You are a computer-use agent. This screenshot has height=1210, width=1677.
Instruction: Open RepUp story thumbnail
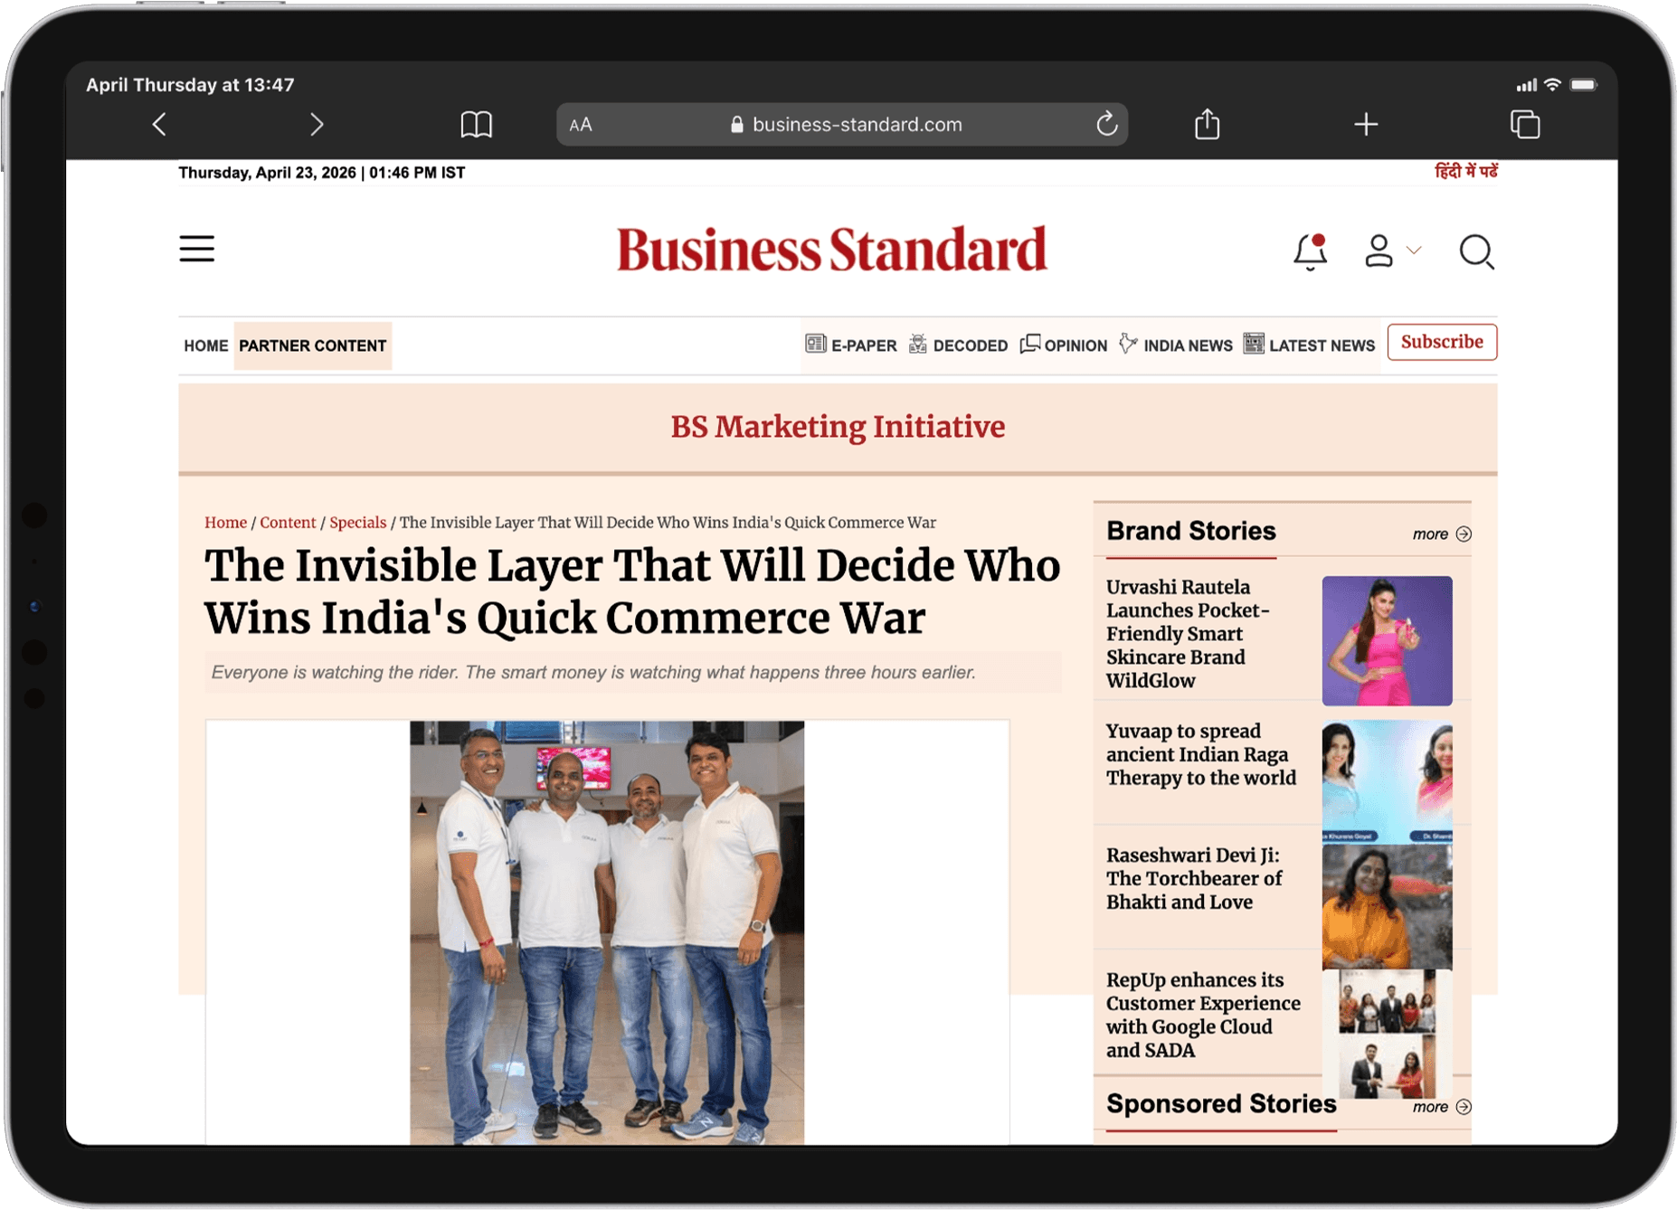click(x=1387, y=1034)
